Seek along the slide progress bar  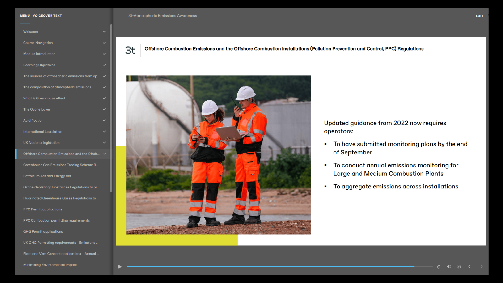(280, 267)
